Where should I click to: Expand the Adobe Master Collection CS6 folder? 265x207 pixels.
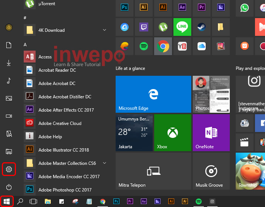(x=105, y=163)
